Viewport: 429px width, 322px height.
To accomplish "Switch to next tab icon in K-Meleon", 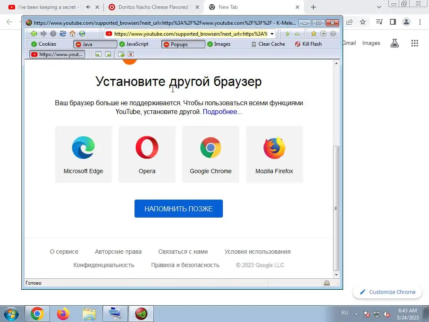I will coord(108,54).
